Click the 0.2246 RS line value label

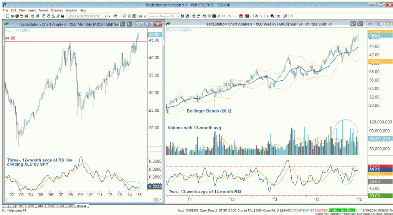pyautogui.click(x=155, y=186)
